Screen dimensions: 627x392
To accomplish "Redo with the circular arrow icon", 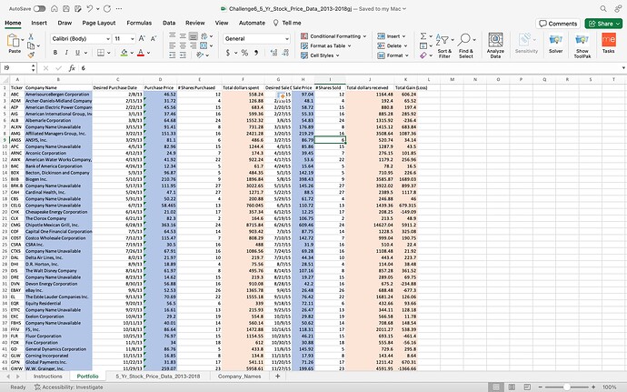I will [106, 8].
